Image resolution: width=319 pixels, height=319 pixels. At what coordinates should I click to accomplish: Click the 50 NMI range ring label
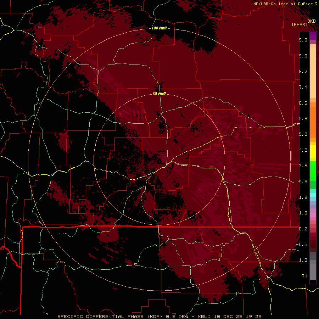(159, 94)
